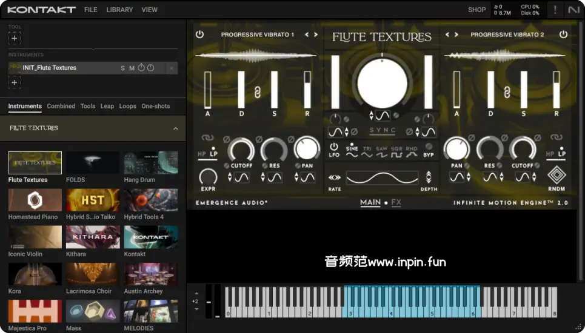Remove INIT_Flute Textures with the X button
The height and width of the screenshot is (333, 585).
click(x=172, y=68)
